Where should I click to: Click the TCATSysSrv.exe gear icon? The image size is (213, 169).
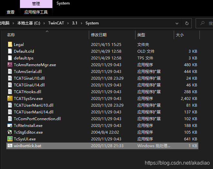coord(10,98)
